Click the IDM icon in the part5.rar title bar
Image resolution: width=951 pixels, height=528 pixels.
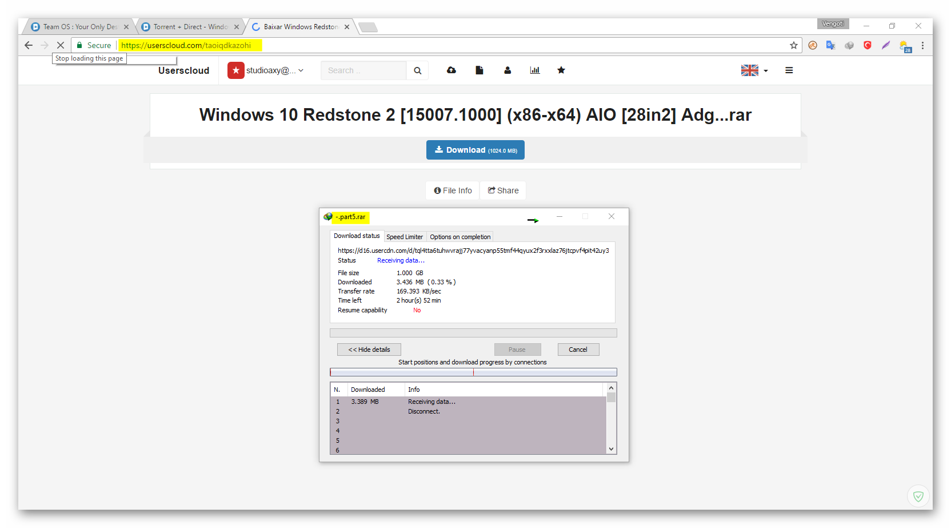[x=328, y=217]
